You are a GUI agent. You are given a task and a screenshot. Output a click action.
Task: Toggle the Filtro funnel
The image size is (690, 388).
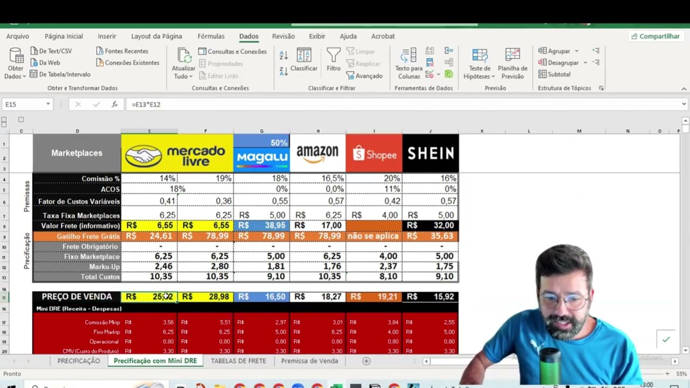[x=334, y=60]
